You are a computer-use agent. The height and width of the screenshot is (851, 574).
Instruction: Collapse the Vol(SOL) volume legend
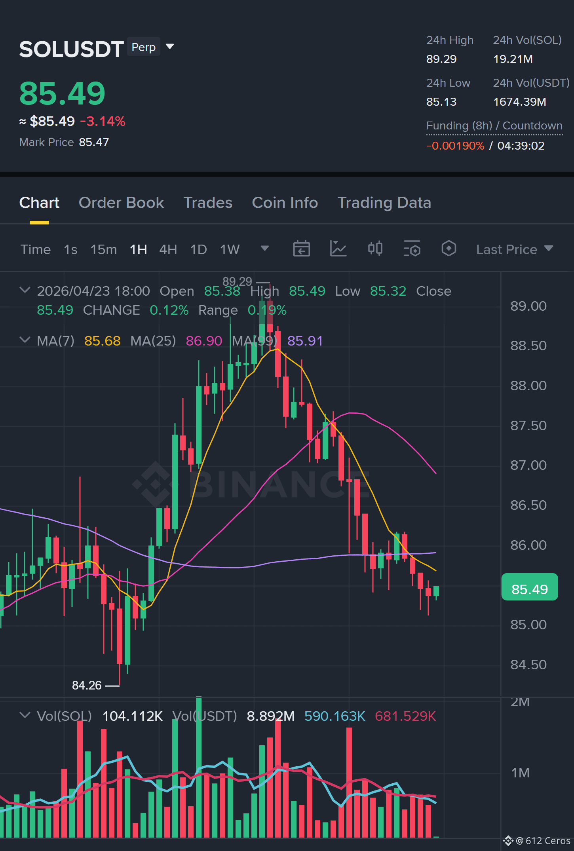(25, 715)
